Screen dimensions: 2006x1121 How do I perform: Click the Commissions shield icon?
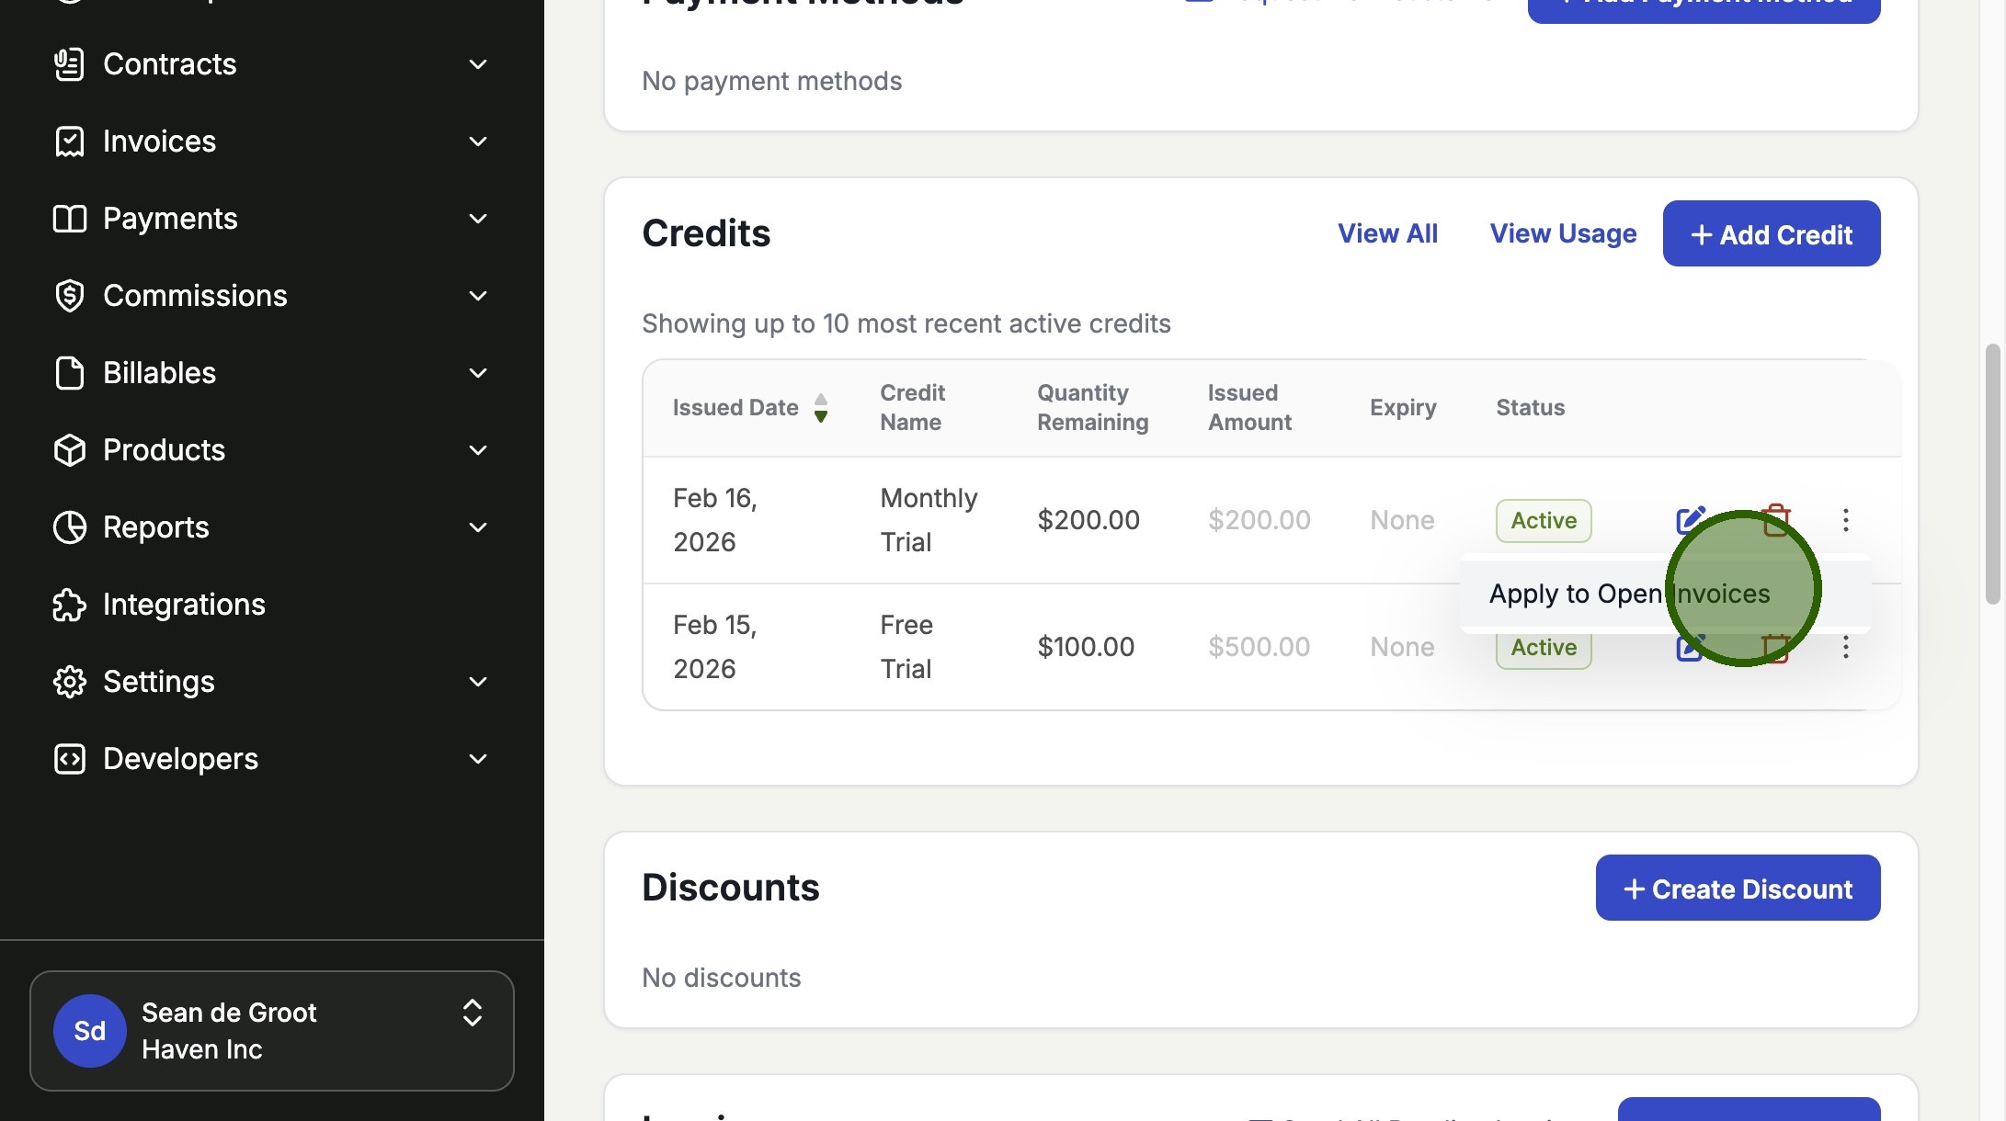69,296
